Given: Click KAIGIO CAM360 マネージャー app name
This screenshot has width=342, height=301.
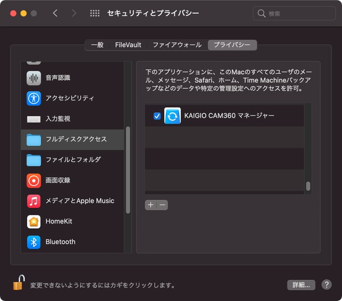Looking at the screenshot, I should click(229, 115).
